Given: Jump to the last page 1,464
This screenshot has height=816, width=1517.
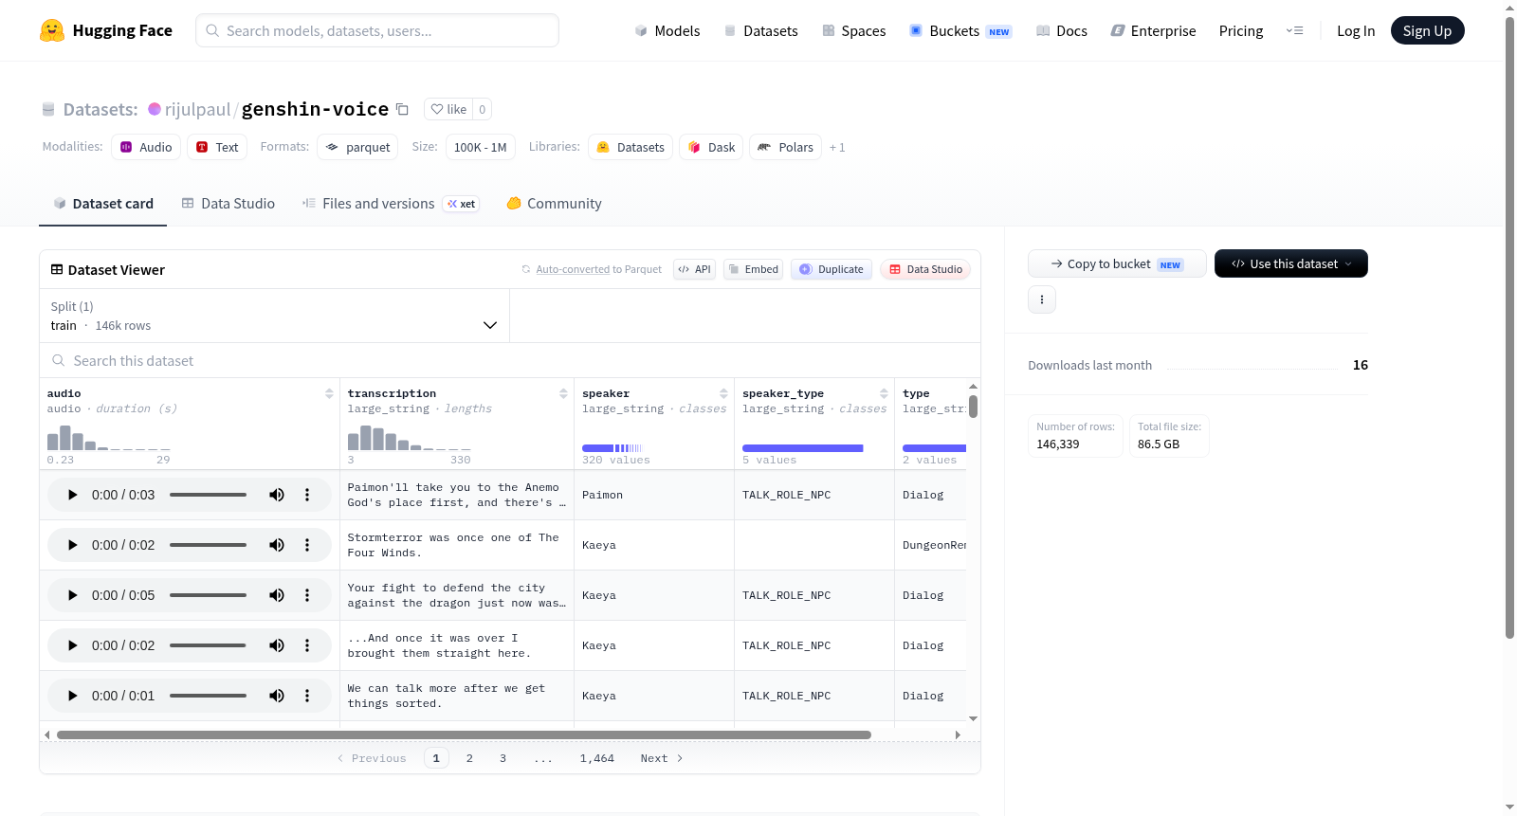Looking at the screenshot, I should pyautogui.click(x=597, y=758).
